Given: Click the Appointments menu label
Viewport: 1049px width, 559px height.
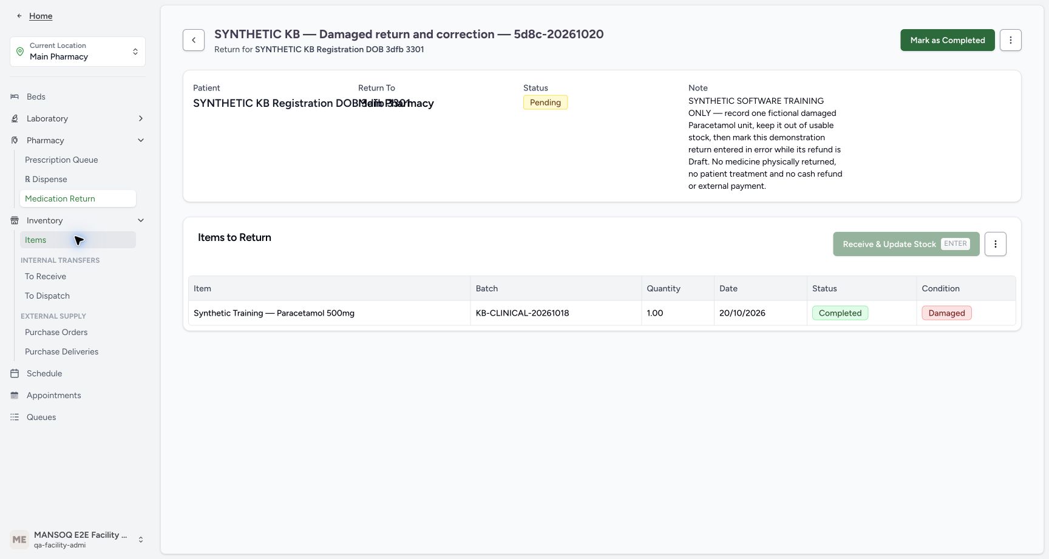Looking at the screenshot, I should tap(53, 395).
